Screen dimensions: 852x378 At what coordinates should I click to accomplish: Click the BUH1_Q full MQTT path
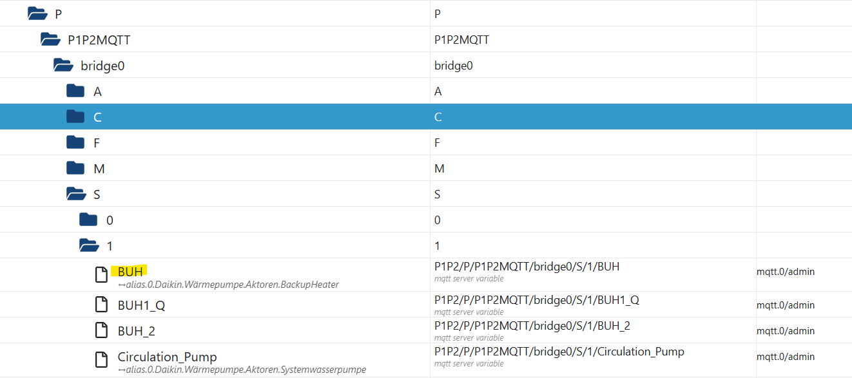pyautogui.click(x=536, y=300)
